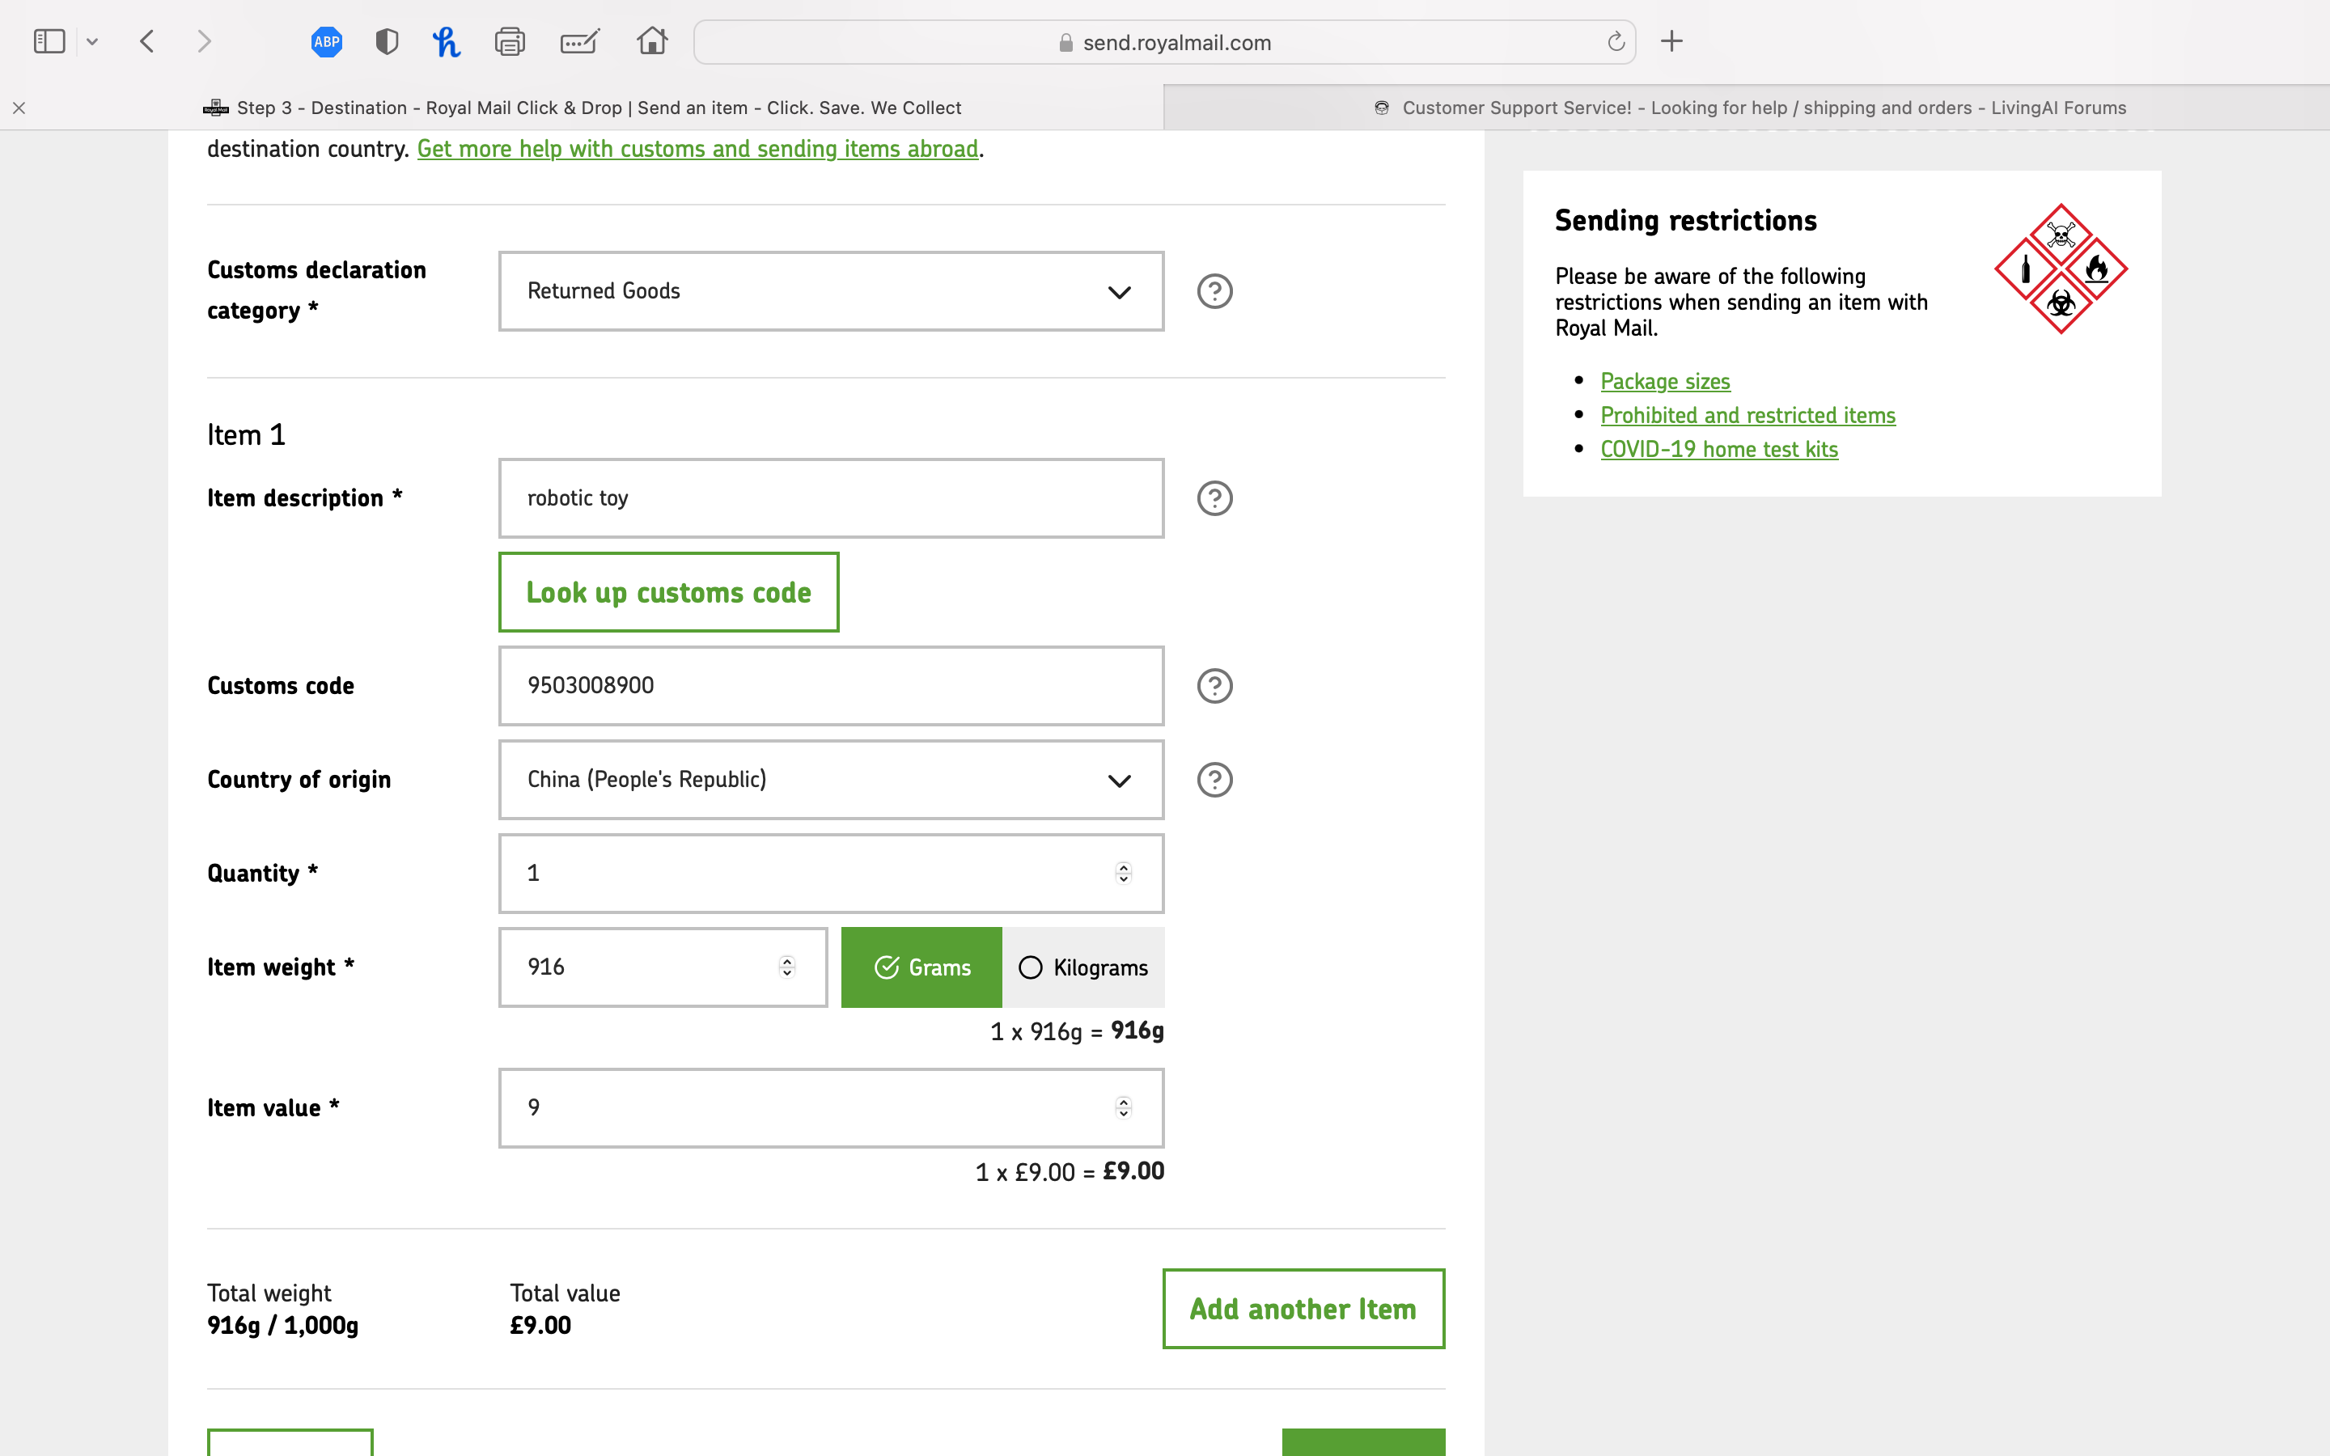Select Kilograms weight unit
The image size is (2330, 1456).
coord(1083,967)
